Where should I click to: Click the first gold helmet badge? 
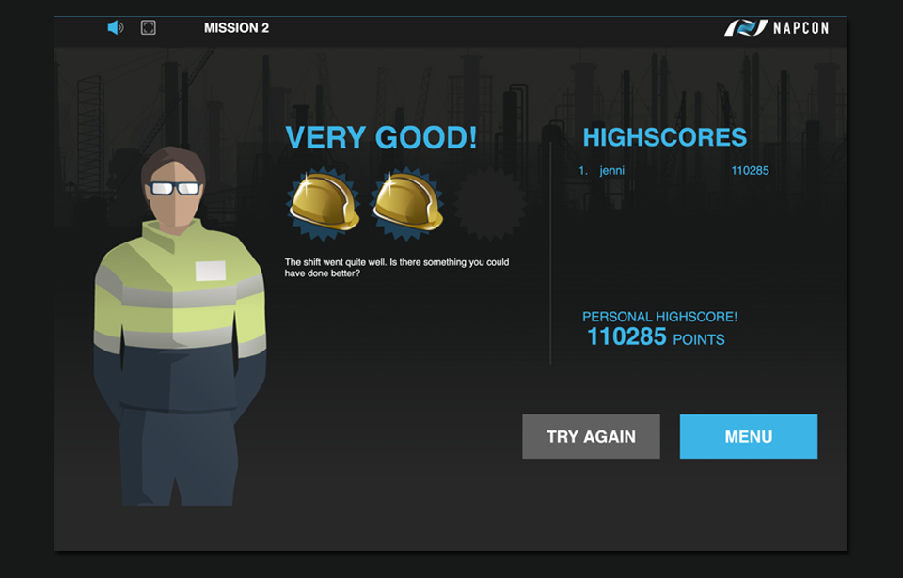tap(324, 202)
